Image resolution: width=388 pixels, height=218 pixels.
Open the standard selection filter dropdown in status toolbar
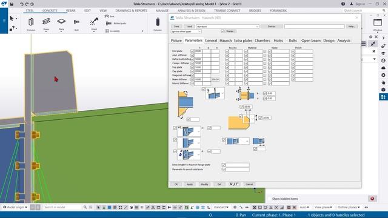221,207
